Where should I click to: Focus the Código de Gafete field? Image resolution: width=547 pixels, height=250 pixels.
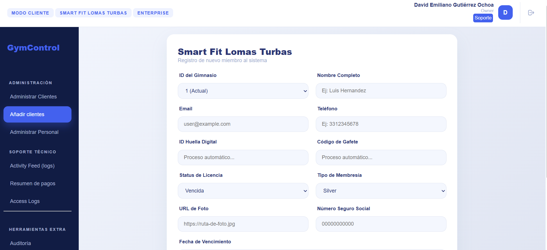click(x=381, y=157)
